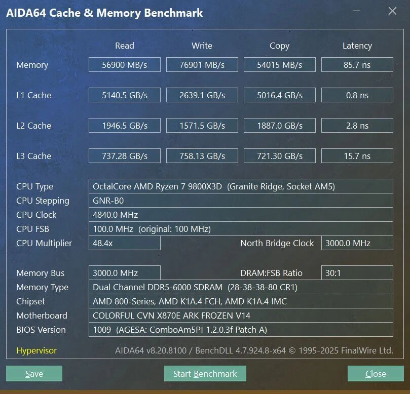Click the Read column header

pyautogui.click(x=125, y=46)
